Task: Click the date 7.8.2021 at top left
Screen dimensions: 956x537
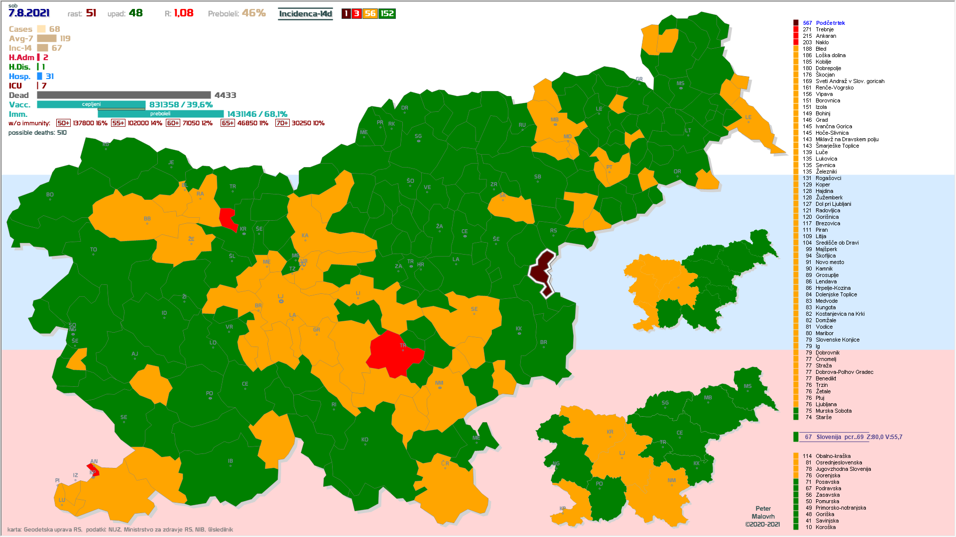Action: pos(29,13)
